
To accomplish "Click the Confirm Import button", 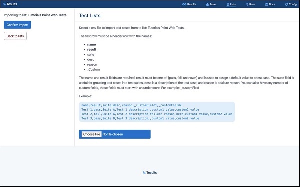I will [17, 25].
